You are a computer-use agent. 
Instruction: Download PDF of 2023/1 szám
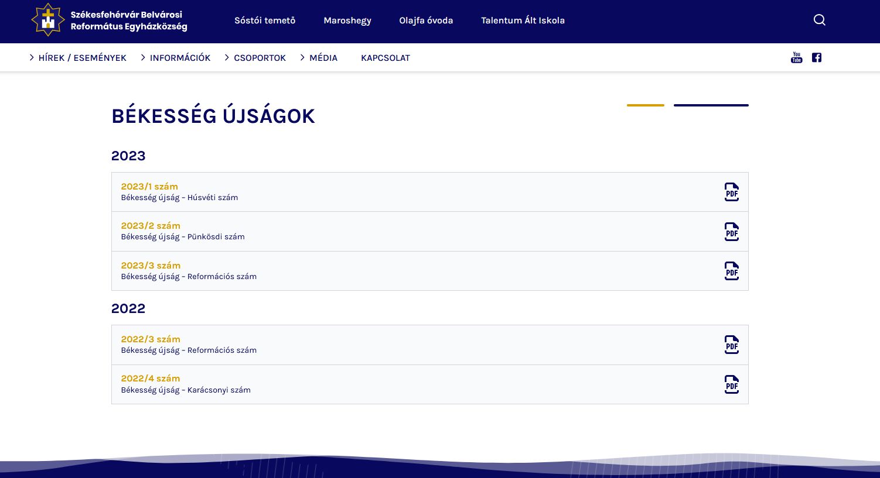pos(732,192)
